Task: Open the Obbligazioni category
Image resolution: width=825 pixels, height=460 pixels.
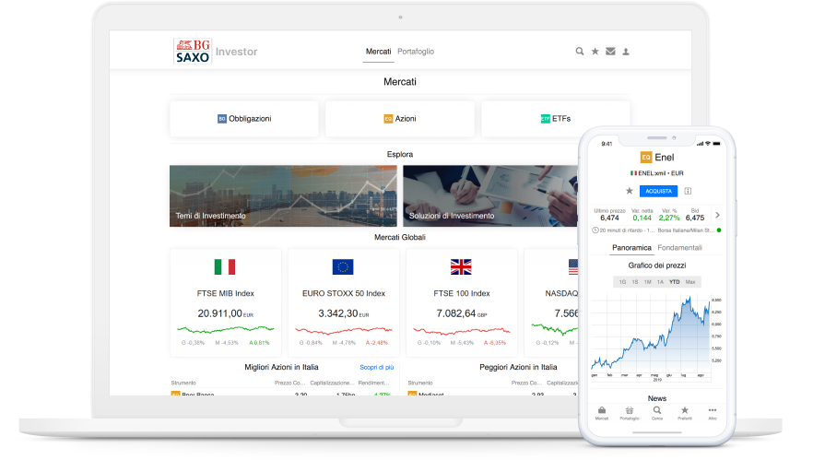Action: click(244, 119)
